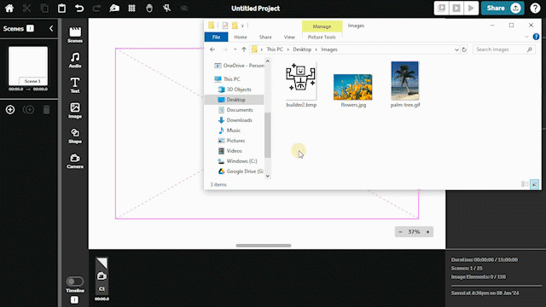The height and width of the screenshot is (307, 546).
Task: Open the Share ribbon tab in Explorer
Action: pos(265,37)
